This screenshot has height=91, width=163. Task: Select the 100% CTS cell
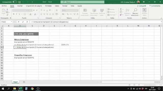pos(65,45)
